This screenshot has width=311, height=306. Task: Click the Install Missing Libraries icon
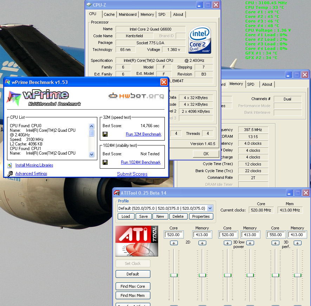(10, 165)
